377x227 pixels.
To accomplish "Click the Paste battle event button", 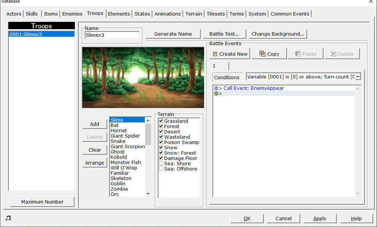I will [306, 54].
